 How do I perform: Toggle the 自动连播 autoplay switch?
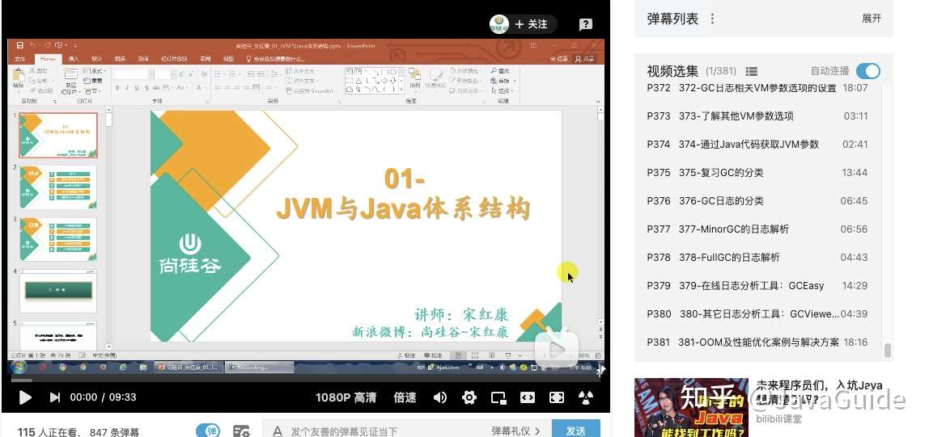(x=868, y=71)
